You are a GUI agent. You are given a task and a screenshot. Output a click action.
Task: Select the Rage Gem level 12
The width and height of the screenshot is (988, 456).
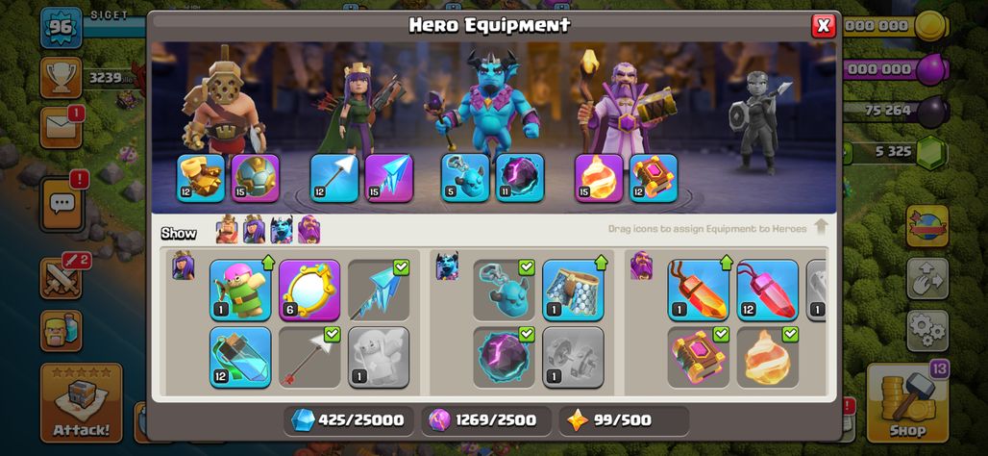click(768, 290)
